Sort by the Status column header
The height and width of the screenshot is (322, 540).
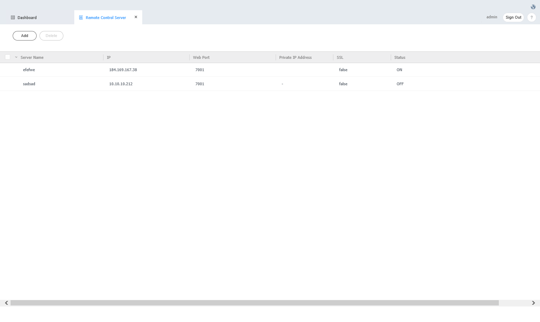(x=400, y=57)
